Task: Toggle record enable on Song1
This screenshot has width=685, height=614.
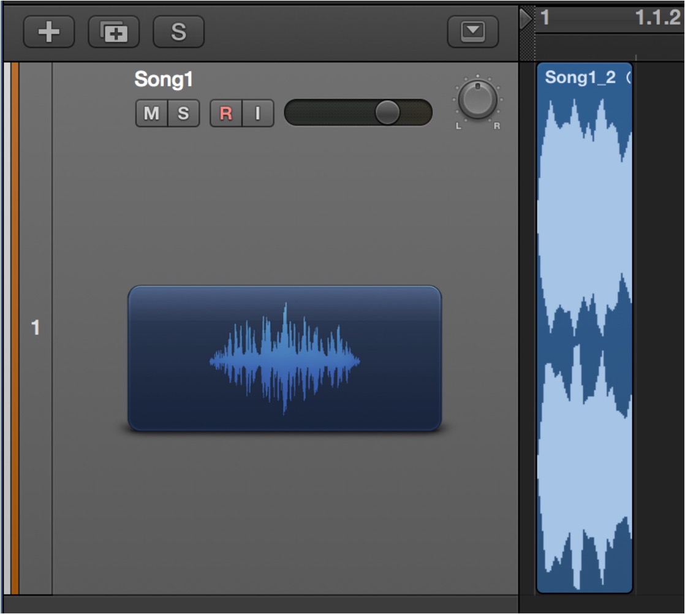Action: pos(226,113)
